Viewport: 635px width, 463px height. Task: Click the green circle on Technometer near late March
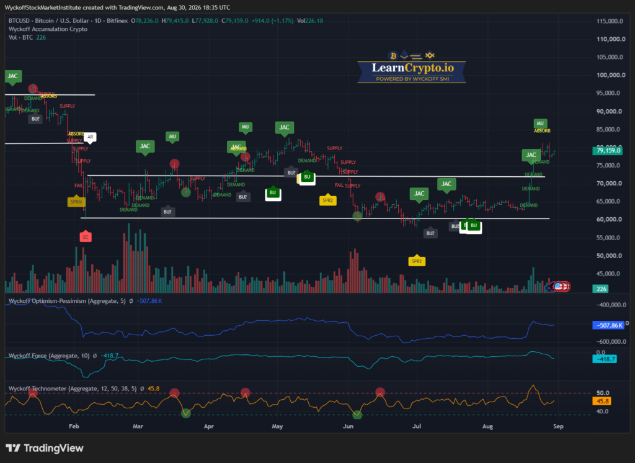pos(186,413)
